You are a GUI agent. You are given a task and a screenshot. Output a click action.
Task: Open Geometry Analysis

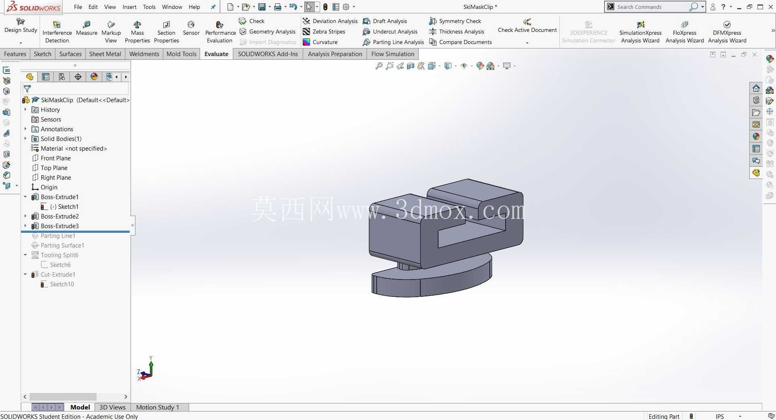268,31
